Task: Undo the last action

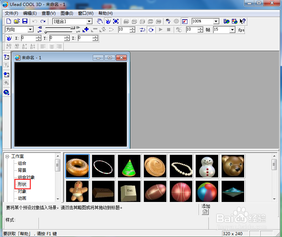Action: [x=35, y=21]
